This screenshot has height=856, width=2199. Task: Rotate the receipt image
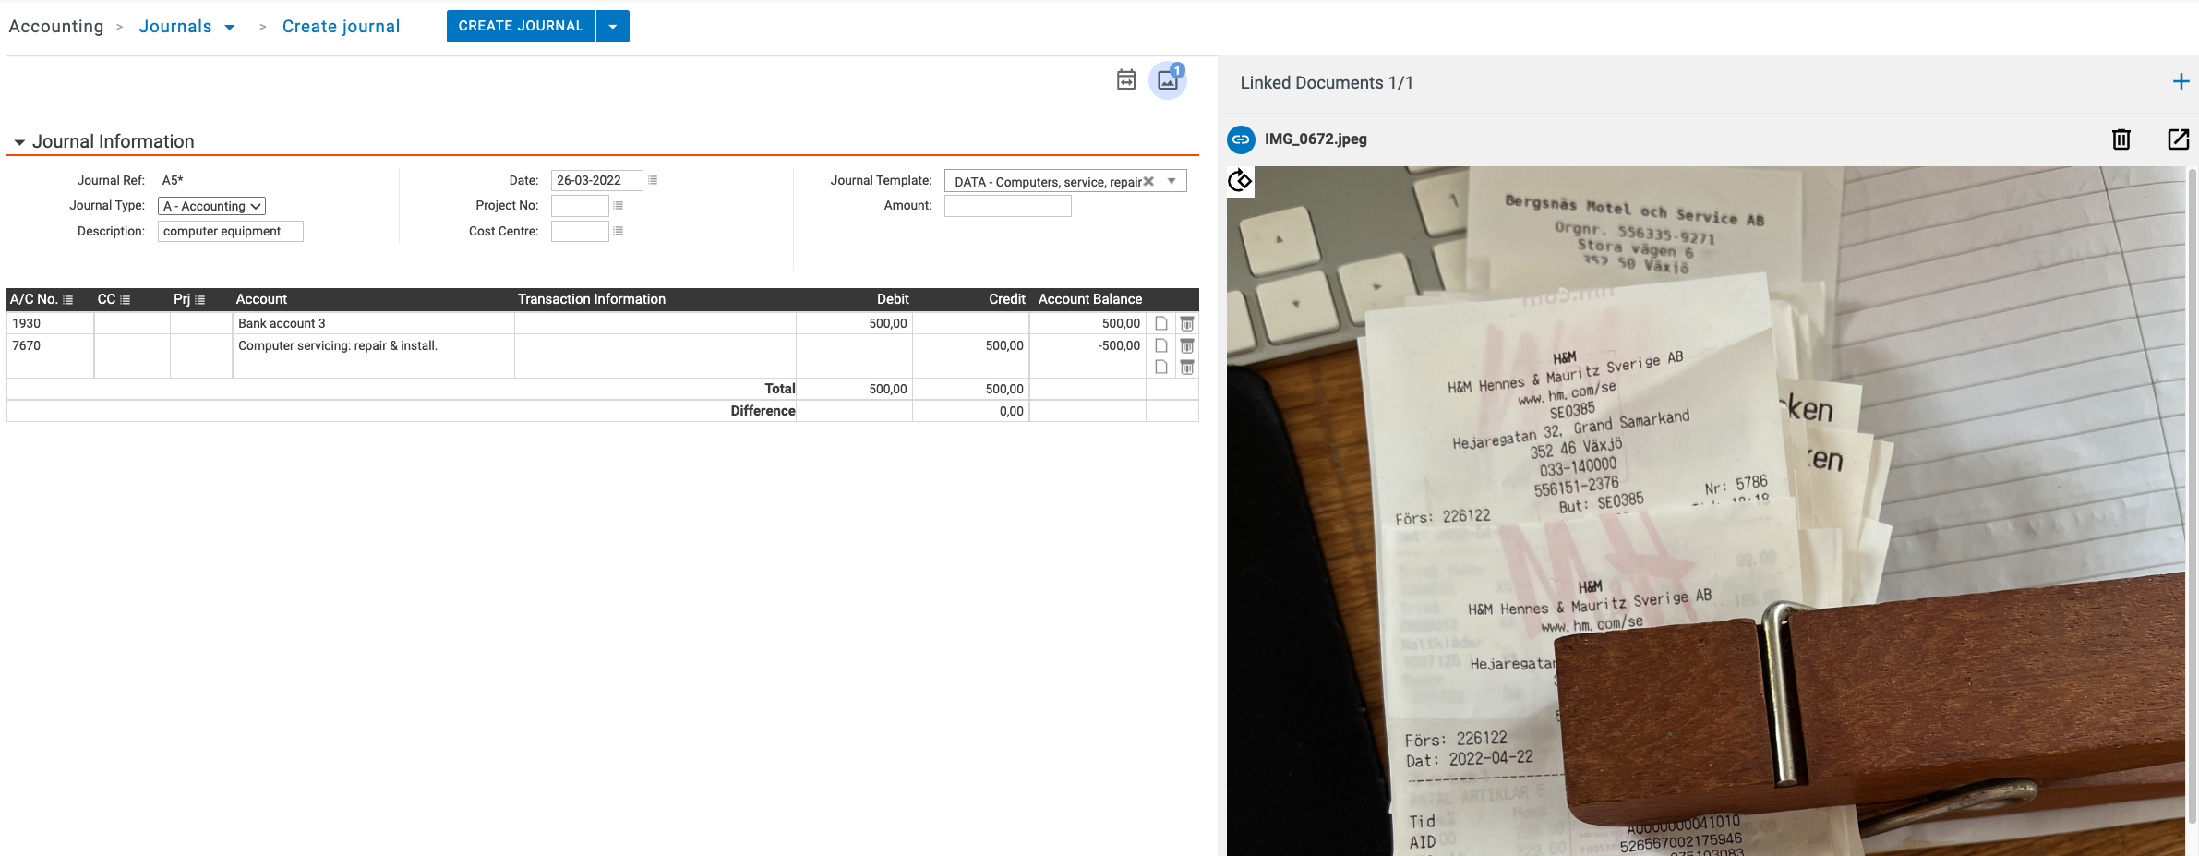click(x=1240, y=180)
